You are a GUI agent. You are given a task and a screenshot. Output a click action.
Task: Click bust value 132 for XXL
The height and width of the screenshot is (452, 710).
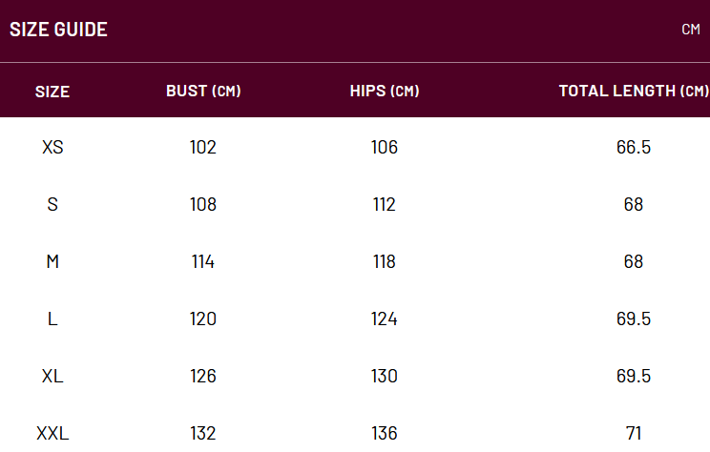point(203,434)
